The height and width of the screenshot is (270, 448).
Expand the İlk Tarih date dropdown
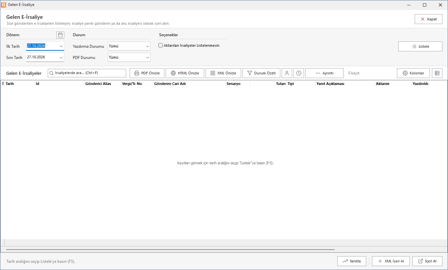(61, 46)
